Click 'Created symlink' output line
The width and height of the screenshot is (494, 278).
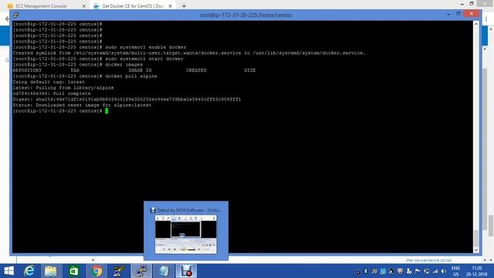tap(189, 53)
